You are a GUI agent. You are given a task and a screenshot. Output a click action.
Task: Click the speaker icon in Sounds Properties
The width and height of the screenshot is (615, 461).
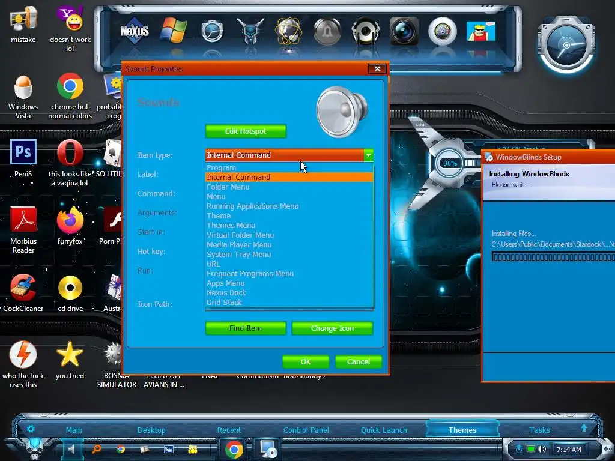(342, 112)
